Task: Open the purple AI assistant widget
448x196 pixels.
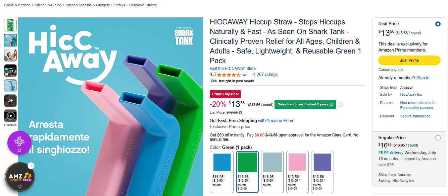Action: point(19,143)
